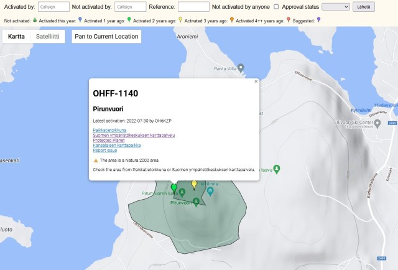Open the Paikkatietoikkuna link
The width and height of the screenshot is (398, 270).
point(109,130)
